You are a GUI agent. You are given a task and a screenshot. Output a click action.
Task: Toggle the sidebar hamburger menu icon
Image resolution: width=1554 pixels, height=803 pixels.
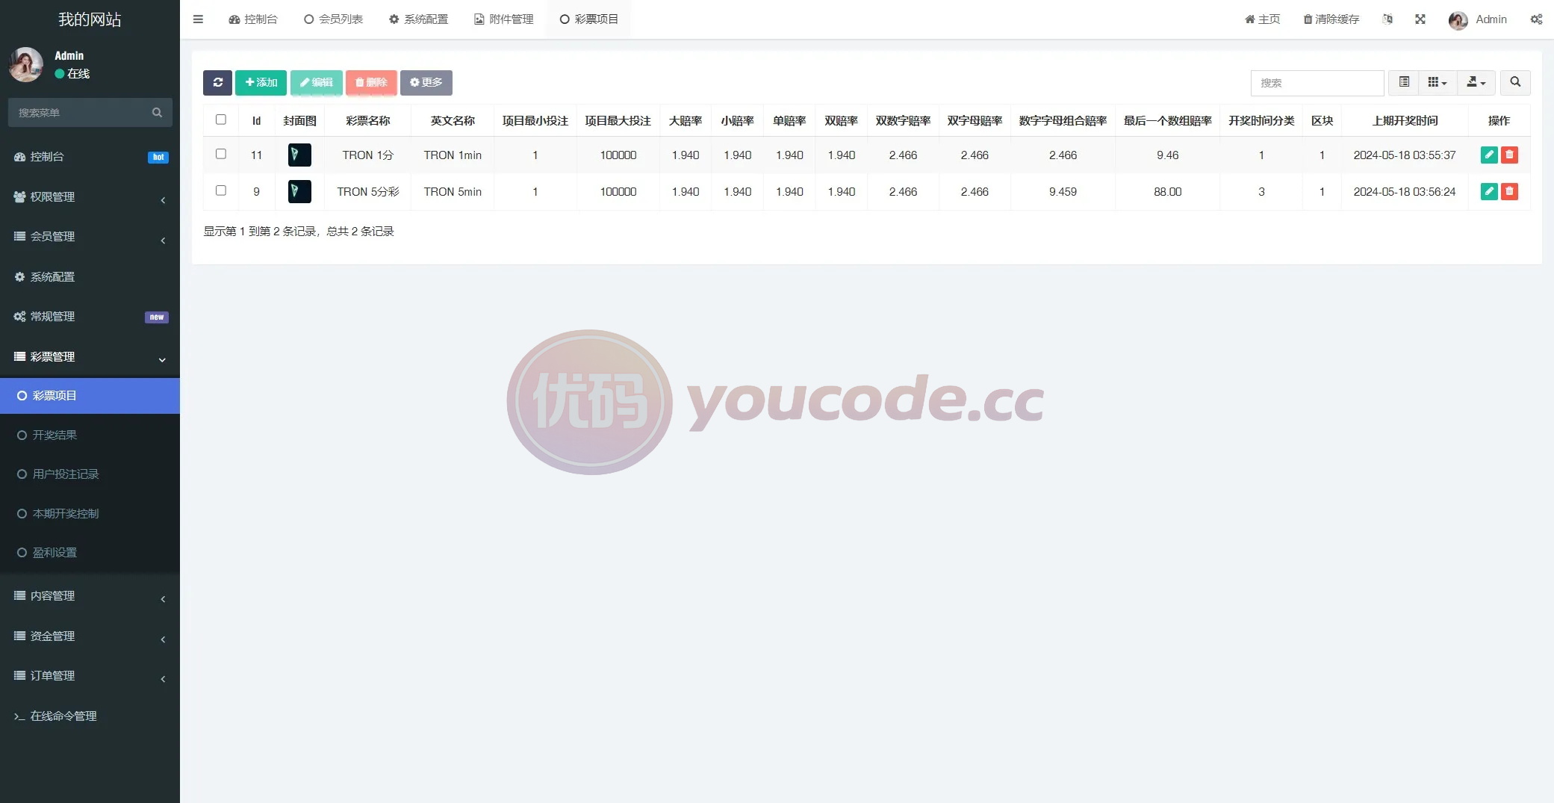coord(198,19)
